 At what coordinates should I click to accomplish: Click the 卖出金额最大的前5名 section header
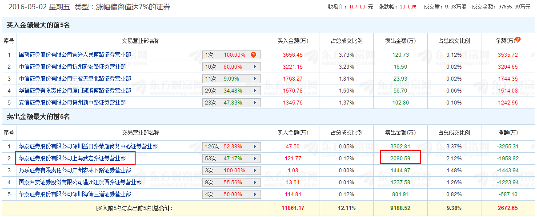(38, 116)
